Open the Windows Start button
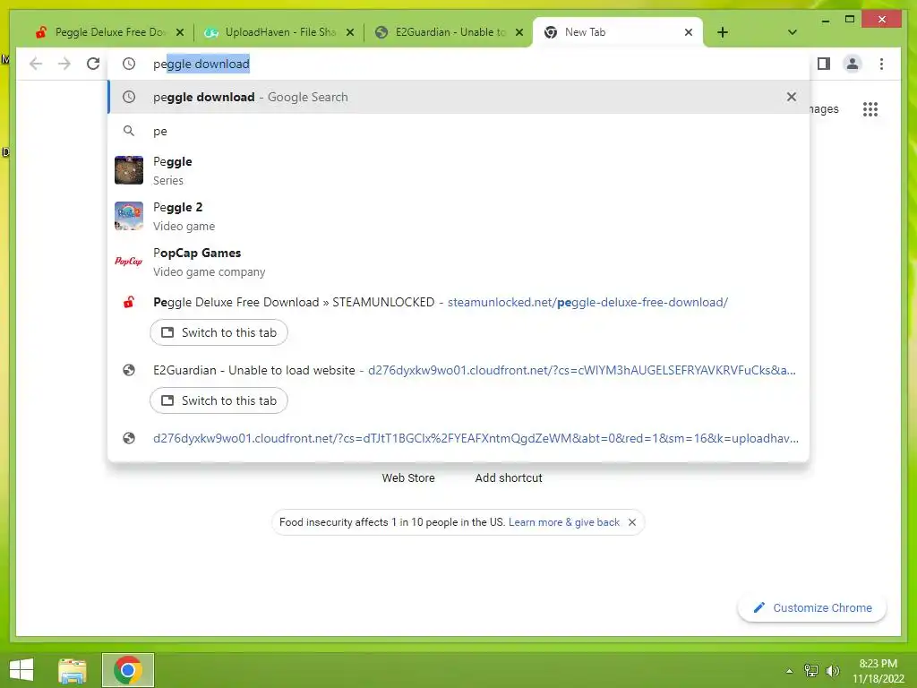Viewport: 917px width, 688px height. [x=21, y=670]
